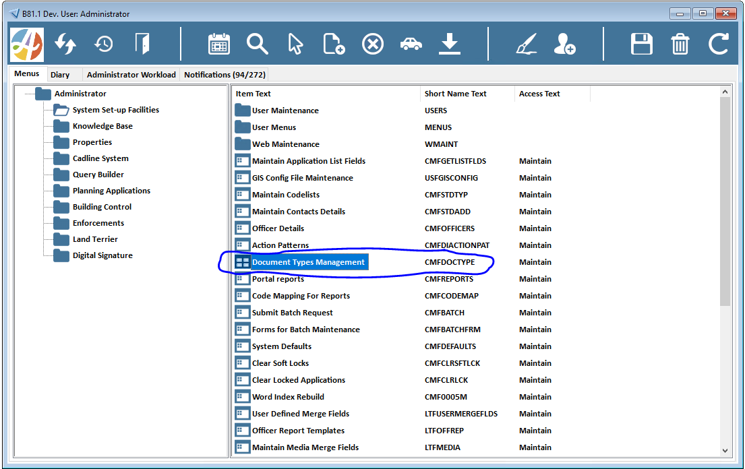Select the pointer arrow tool icon
Image resolution: width=745 pixels, height=469 pixels.
point(295,44)
